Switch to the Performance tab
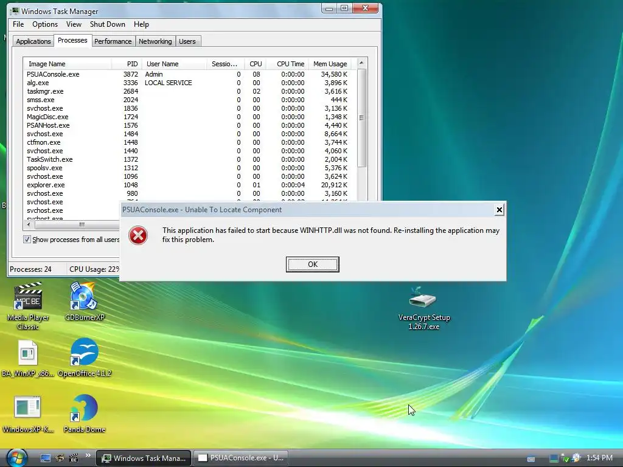Screen dimensions: 623x467 point(113,41)
